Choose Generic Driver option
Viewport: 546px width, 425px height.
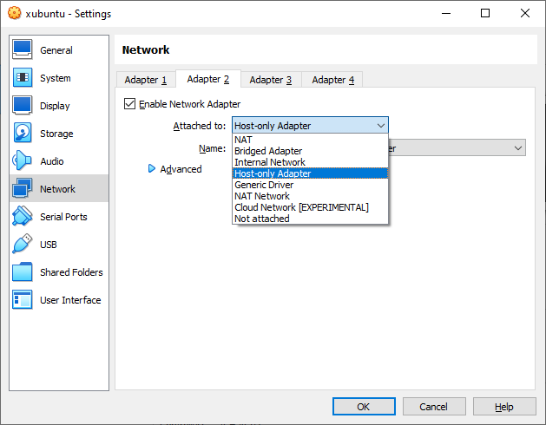[310, 185]
